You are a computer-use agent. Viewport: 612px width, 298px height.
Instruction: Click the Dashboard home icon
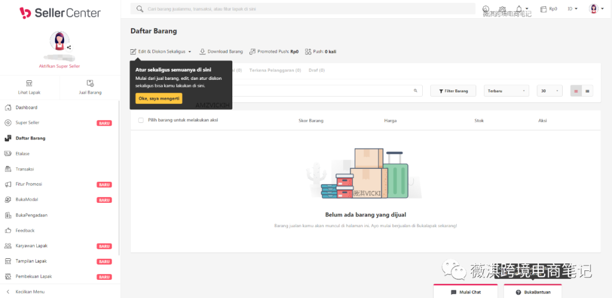[x=8, y=107]
